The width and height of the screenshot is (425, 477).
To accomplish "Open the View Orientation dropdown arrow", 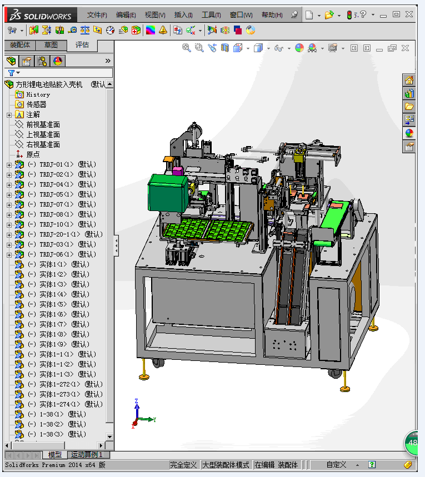I will tap(248, 48).
